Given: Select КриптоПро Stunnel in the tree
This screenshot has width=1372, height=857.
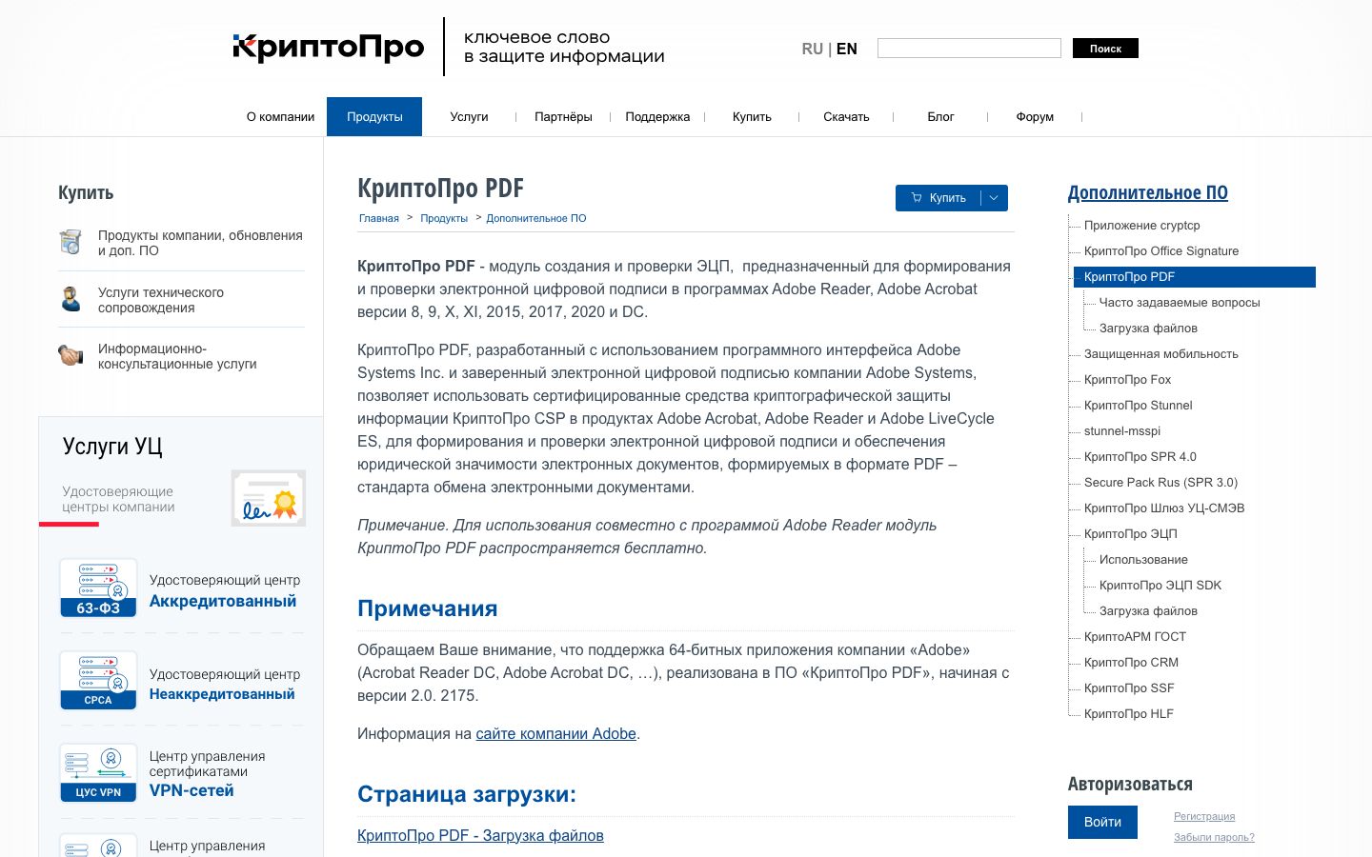Looking at the screenshot, I should 1138,406.
